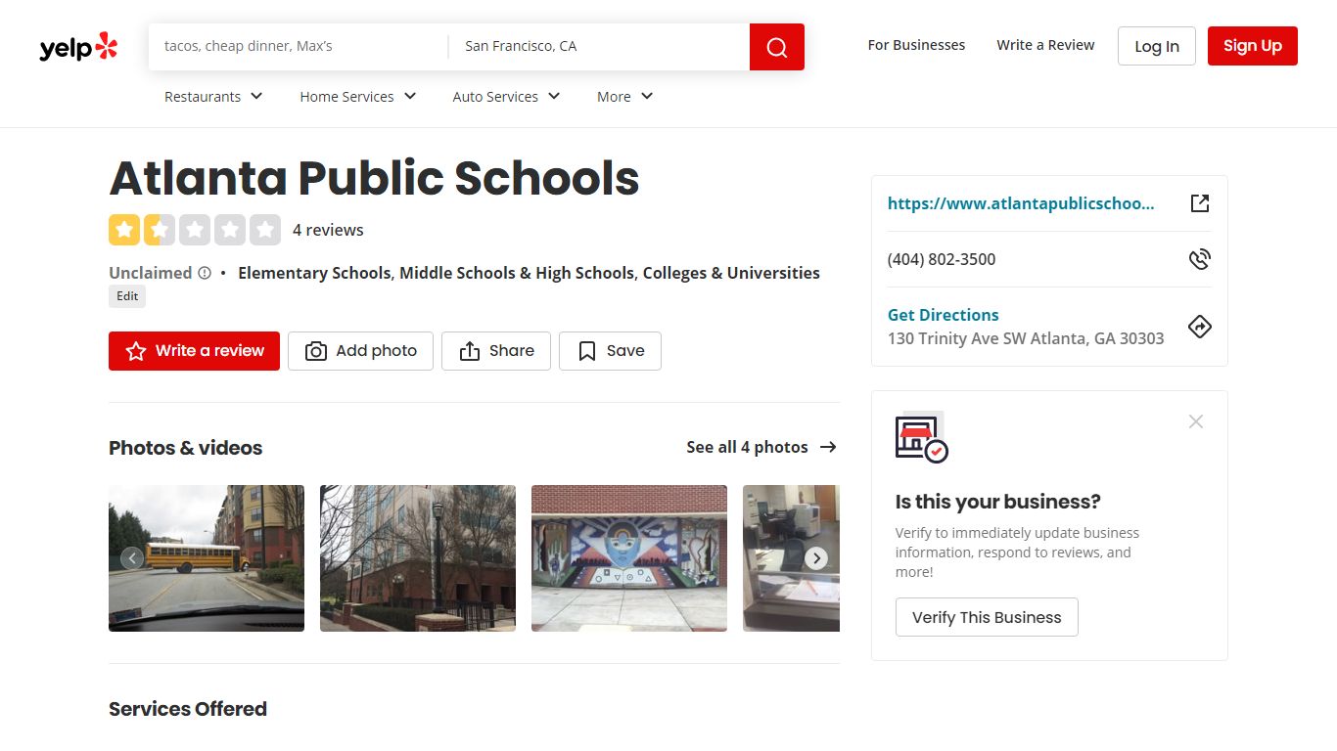This screenshot has height=751, width=1337.
Task: Click the arrow beside See all 4 photos
Action: tap(828, 447)
